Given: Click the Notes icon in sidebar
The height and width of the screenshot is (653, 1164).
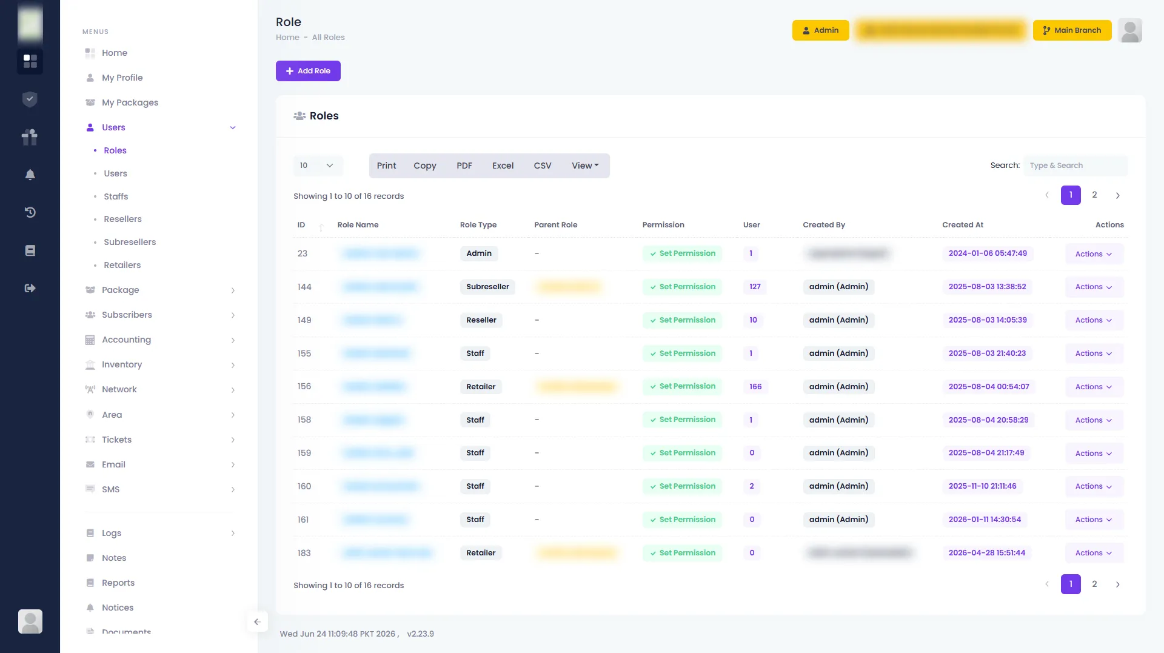Looking at the screenshot, I should (x=90, y=558).
